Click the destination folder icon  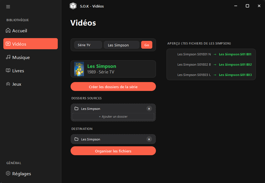coord(76,139)
